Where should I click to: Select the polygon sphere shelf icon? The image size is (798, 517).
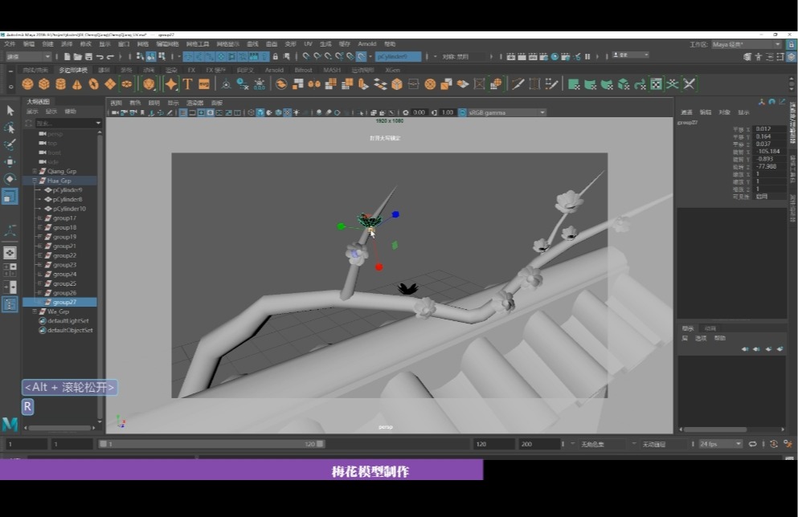(28, 83)
